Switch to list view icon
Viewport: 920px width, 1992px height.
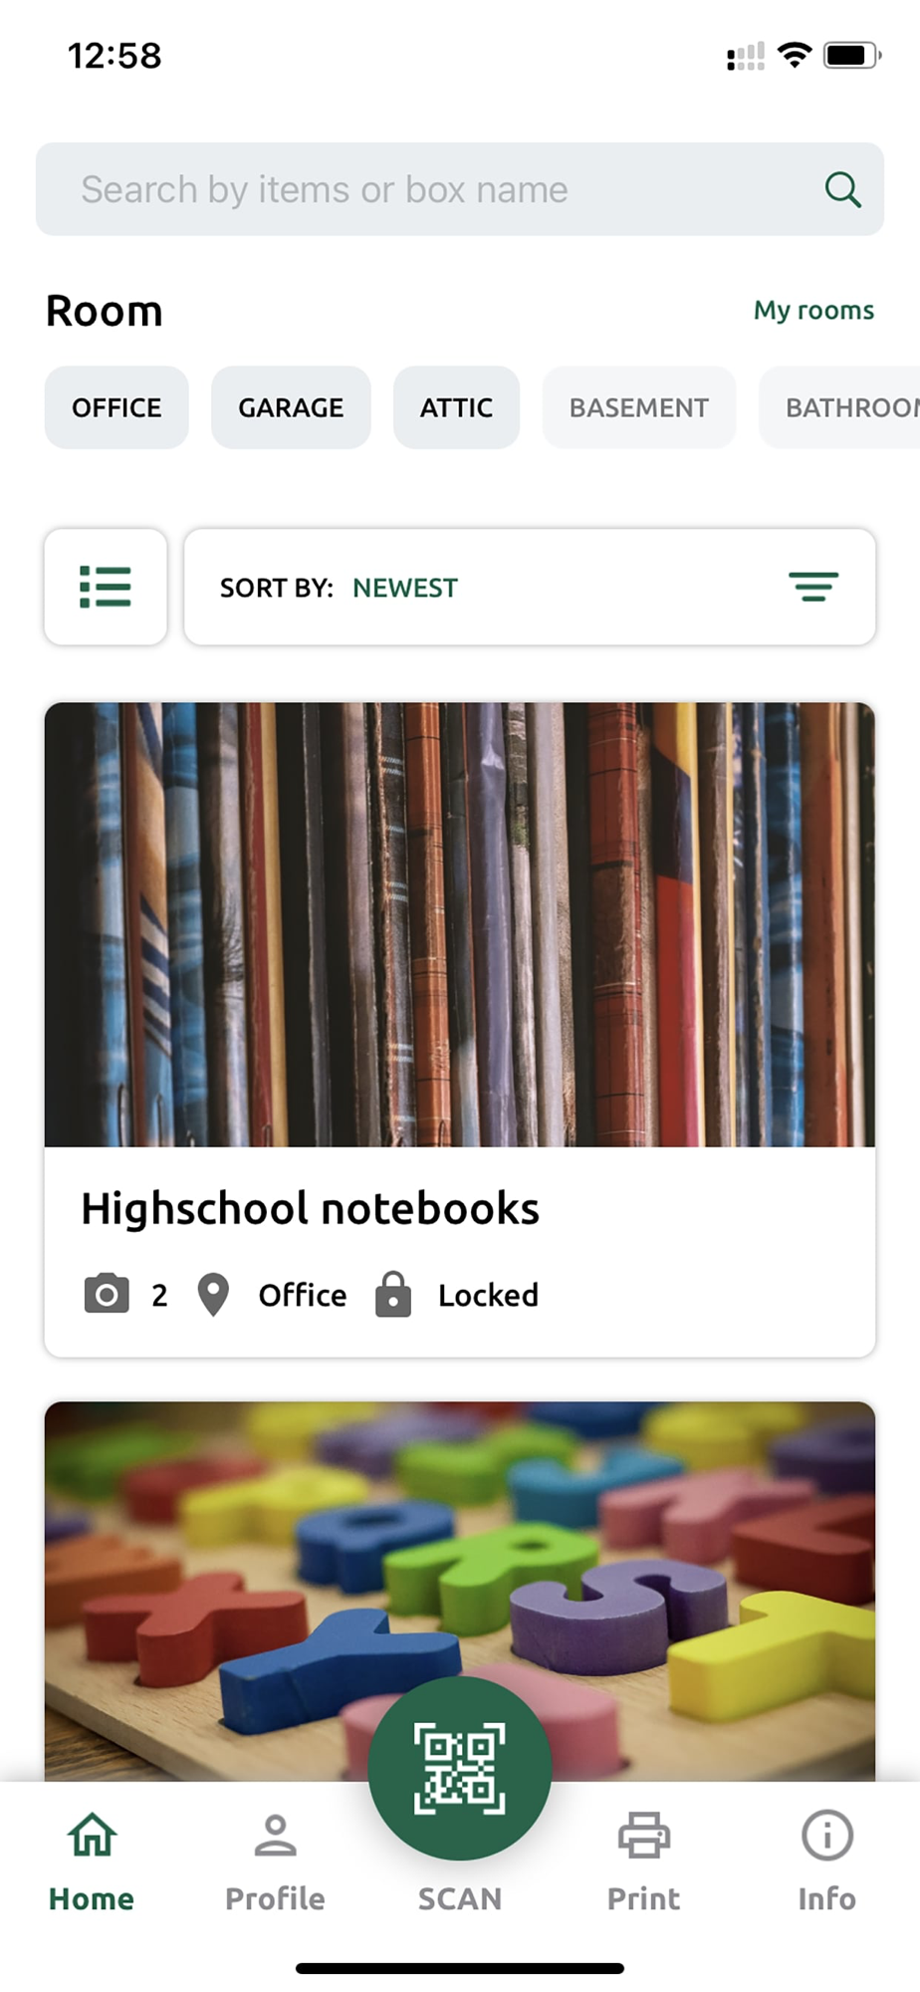tap(106, 587)
